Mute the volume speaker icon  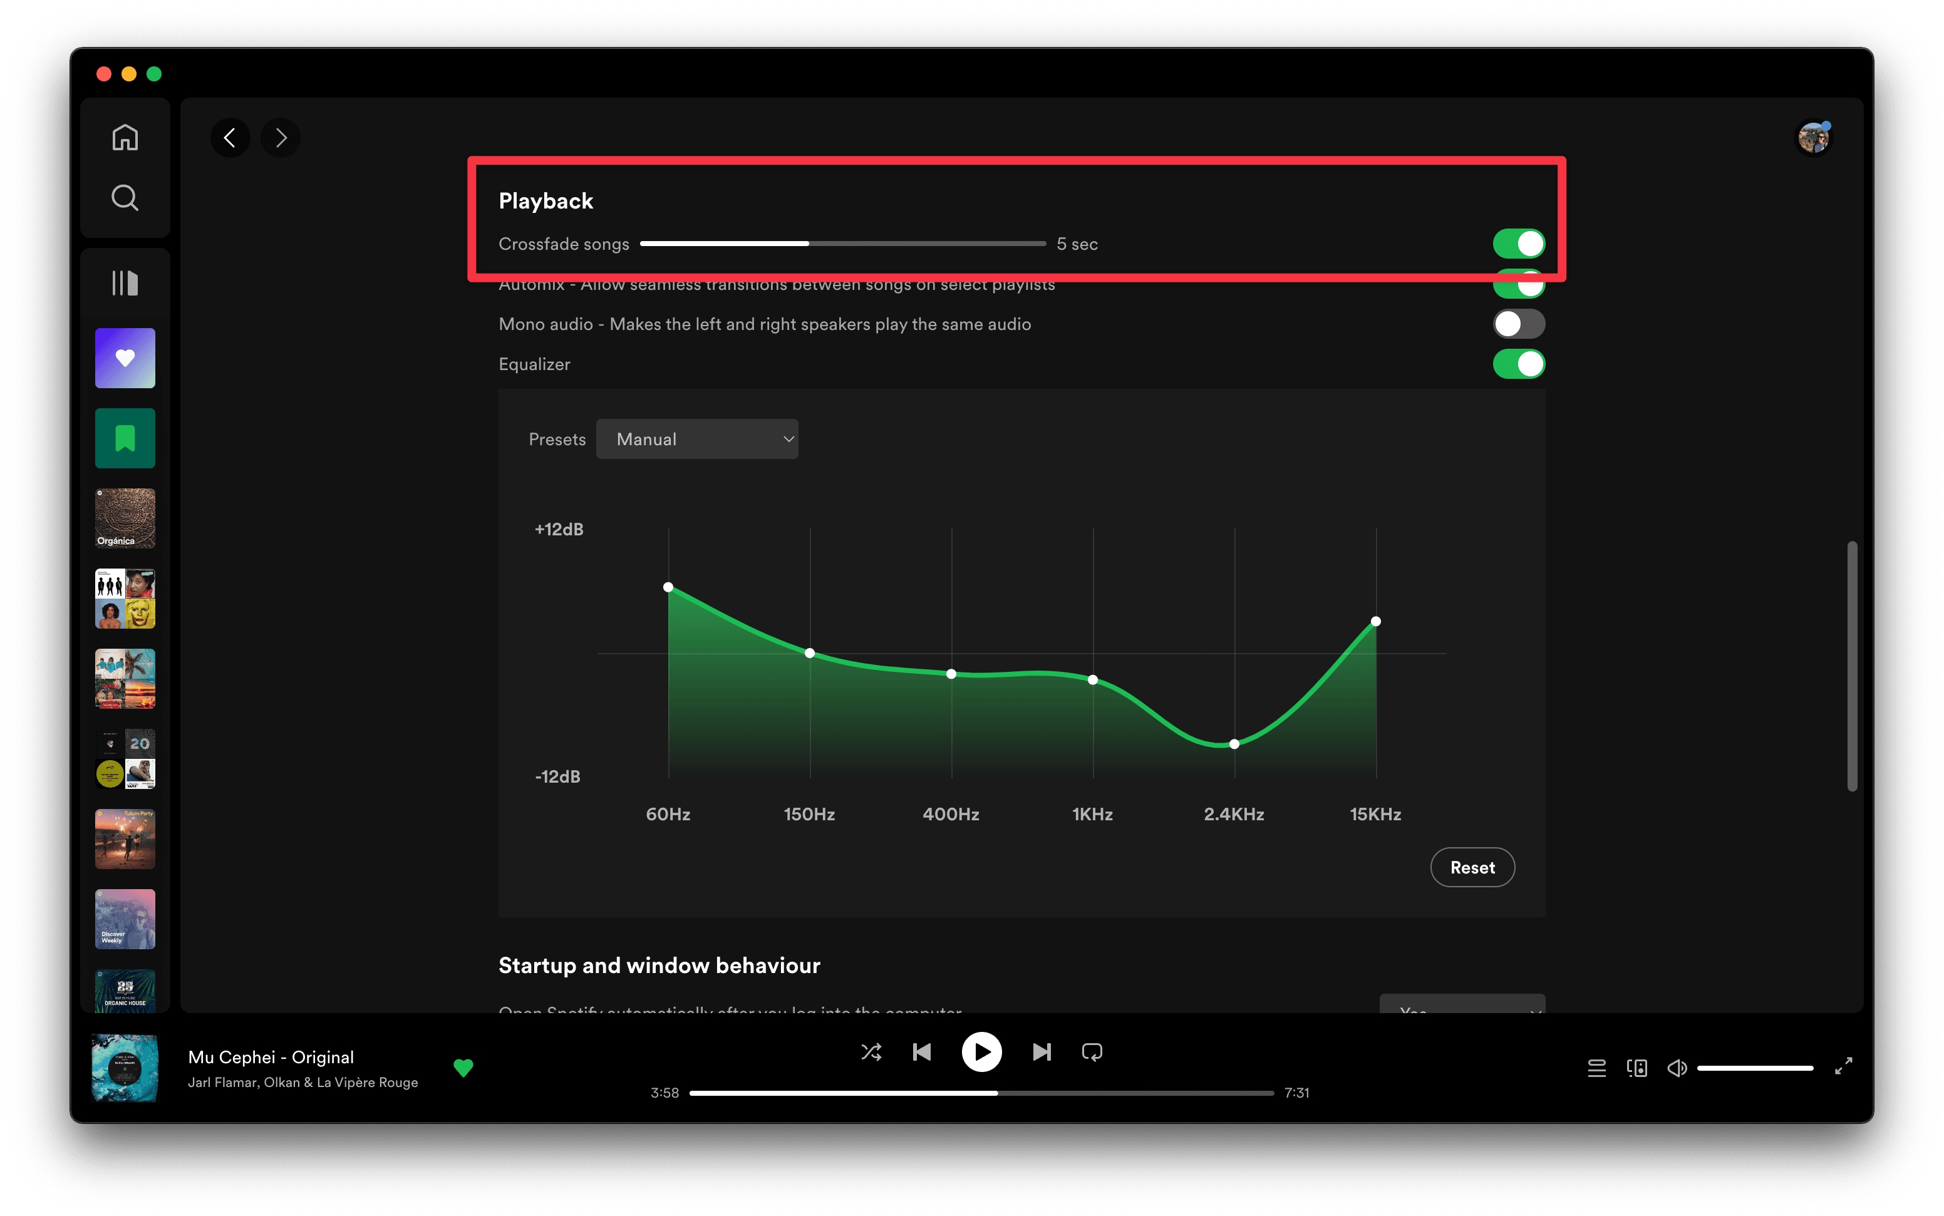point(1677,1068)
